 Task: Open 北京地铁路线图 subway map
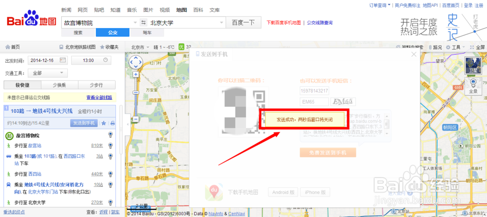[x=77, y=48]
